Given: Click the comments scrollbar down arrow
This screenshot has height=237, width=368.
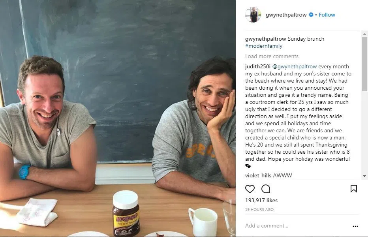Looking at the screenshot, I should [x=364, y=176].
